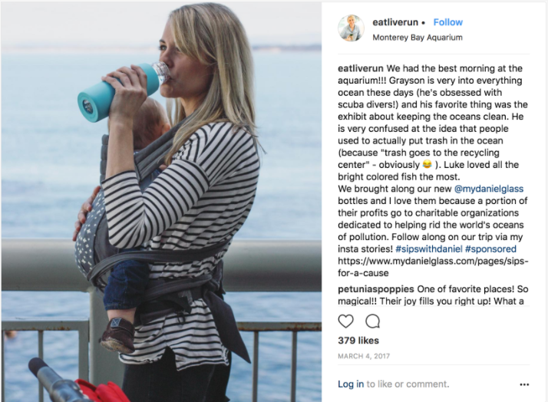Click the mydanielglass.com URL text in the caption
548x402 pixels.
433,267
